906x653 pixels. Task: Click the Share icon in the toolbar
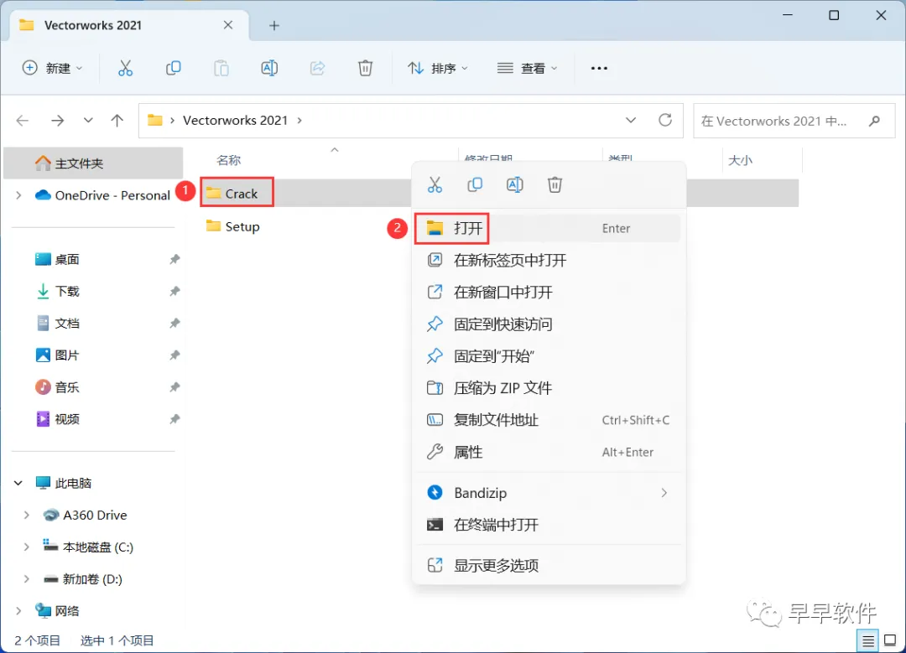[x=317, y=68]
